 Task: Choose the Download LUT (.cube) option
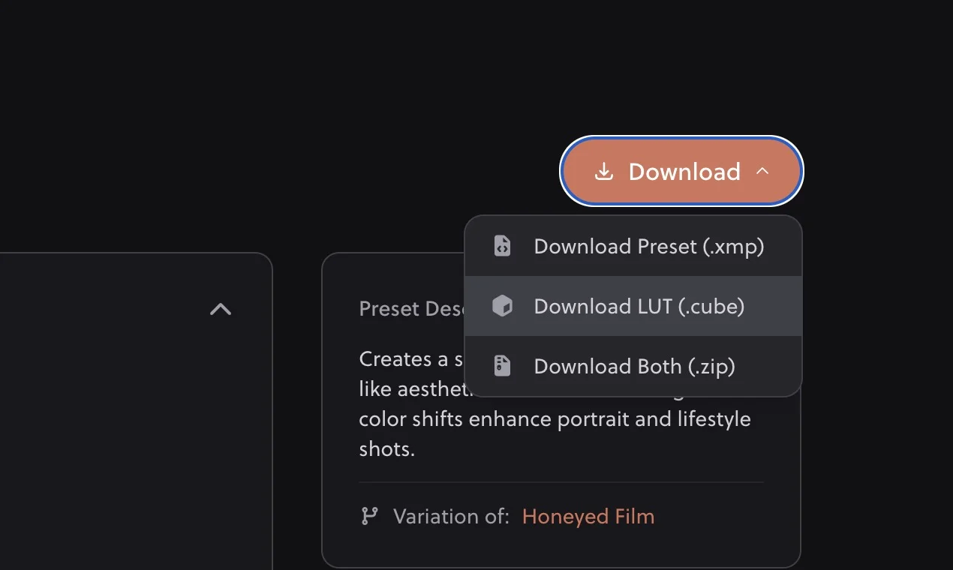(x=639, y=306)
